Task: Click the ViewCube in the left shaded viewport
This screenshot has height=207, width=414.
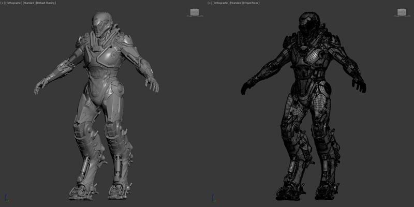Action: pos(195,12)
